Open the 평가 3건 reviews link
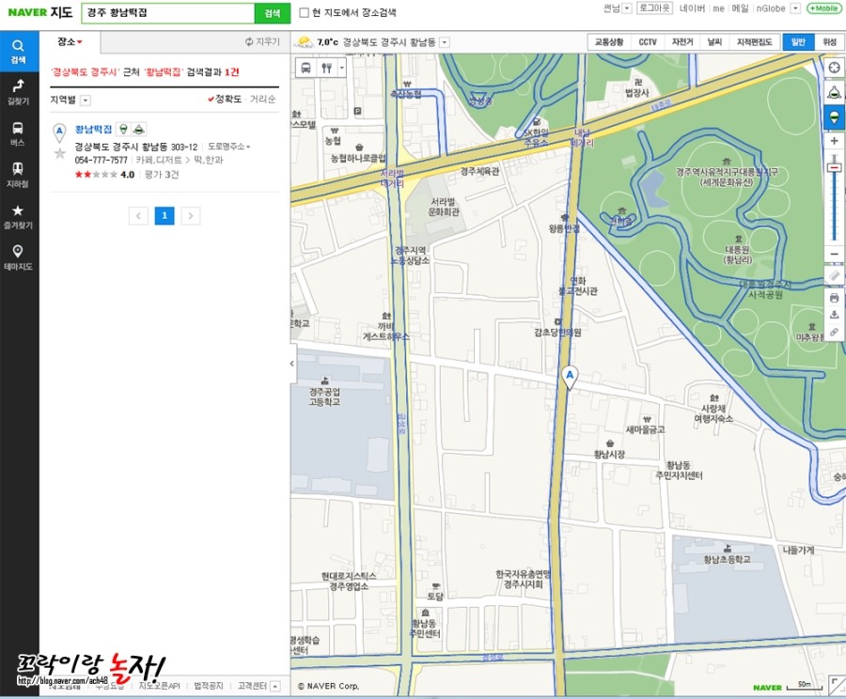 [x=162, y=175]
